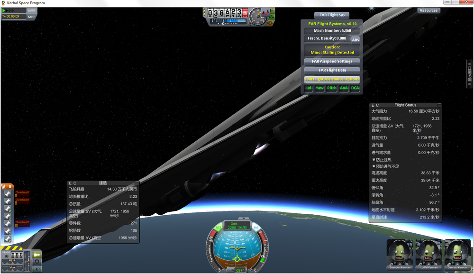Enable the 预防进气不足 checkbox
The height and width of the screenshot is (274, 474).
click(374, 166)
